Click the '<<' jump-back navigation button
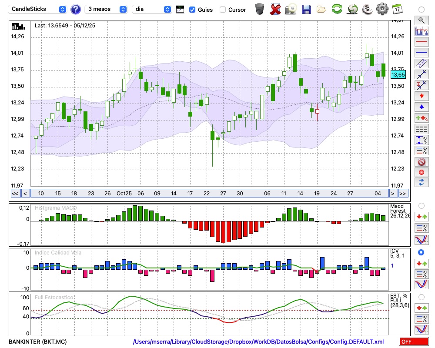The width and height of the screenshot is (435, 348). coord(15,194)
